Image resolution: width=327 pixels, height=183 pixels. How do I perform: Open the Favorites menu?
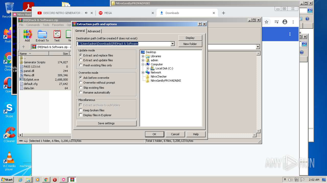[58, 25]
